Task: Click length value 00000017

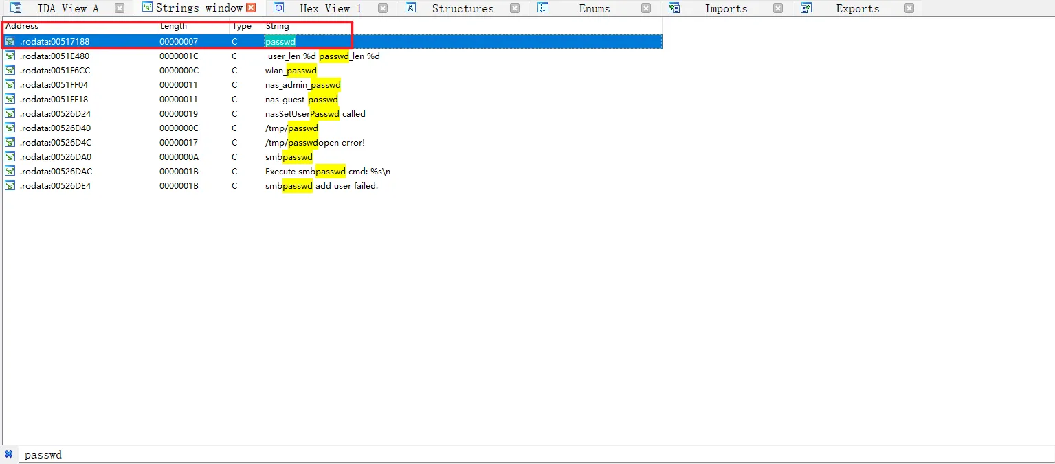Action: 179,143
